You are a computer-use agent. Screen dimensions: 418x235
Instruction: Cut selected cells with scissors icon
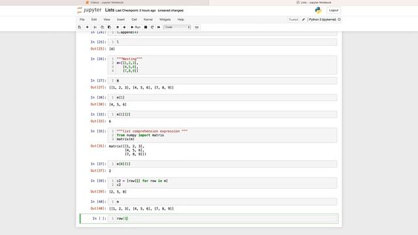(x=95, y=27)
